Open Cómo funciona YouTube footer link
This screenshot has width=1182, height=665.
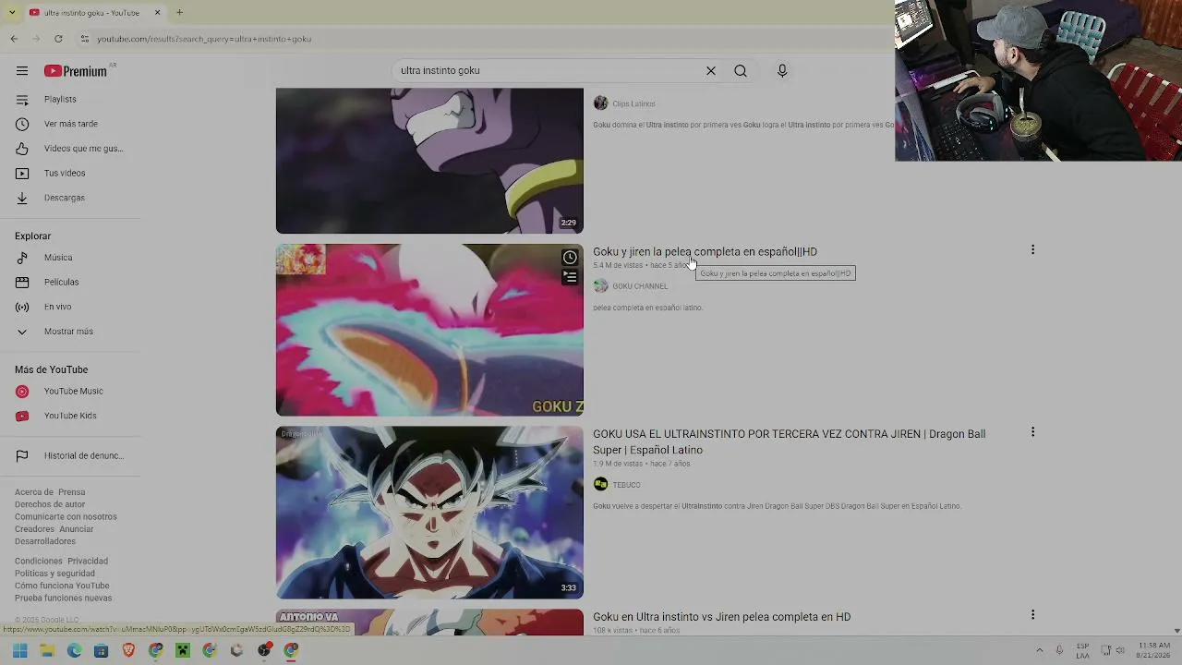tap(62, 586)
